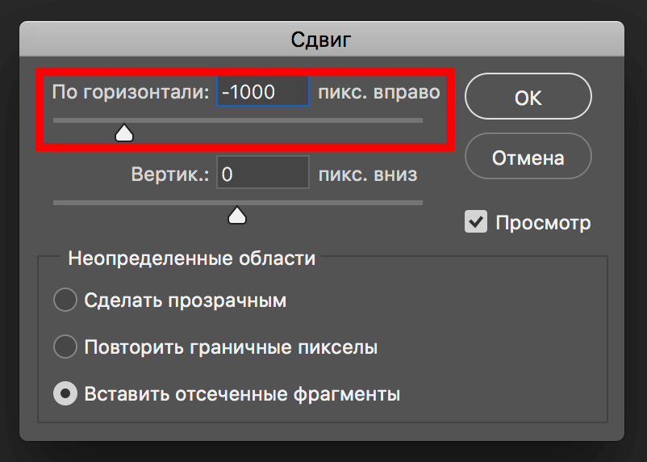Select the Сделать прозрачным radio option

(65, 300)
